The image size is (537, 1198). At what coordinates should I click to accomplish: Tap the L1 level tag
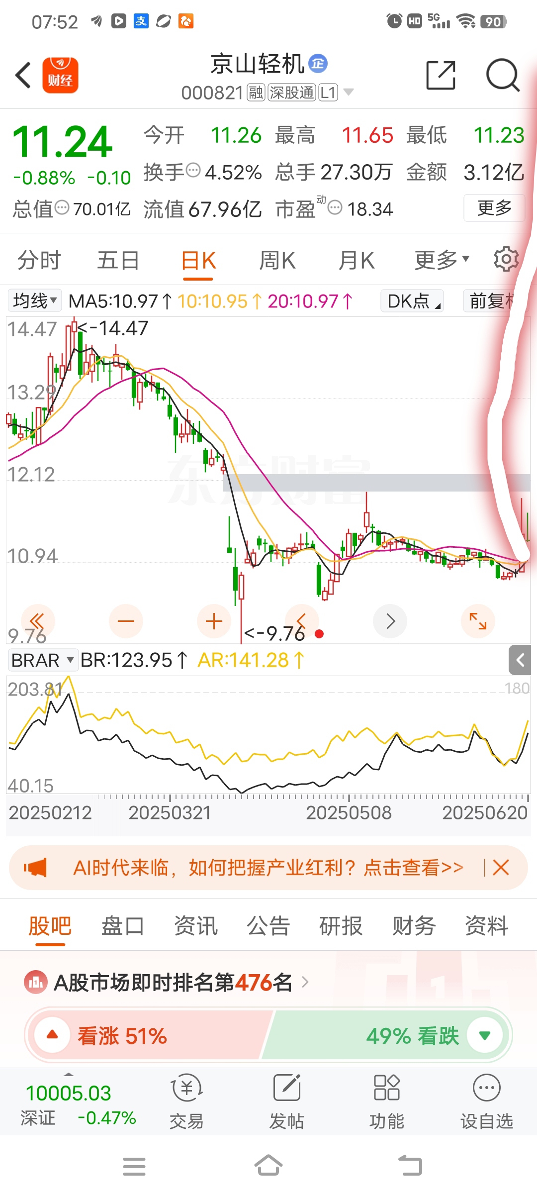pos(328,93)
